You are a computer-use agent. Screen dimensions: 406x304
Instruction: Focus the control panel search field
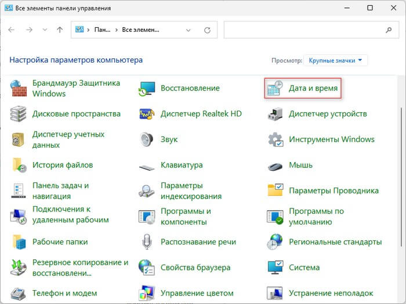[311, 30]
